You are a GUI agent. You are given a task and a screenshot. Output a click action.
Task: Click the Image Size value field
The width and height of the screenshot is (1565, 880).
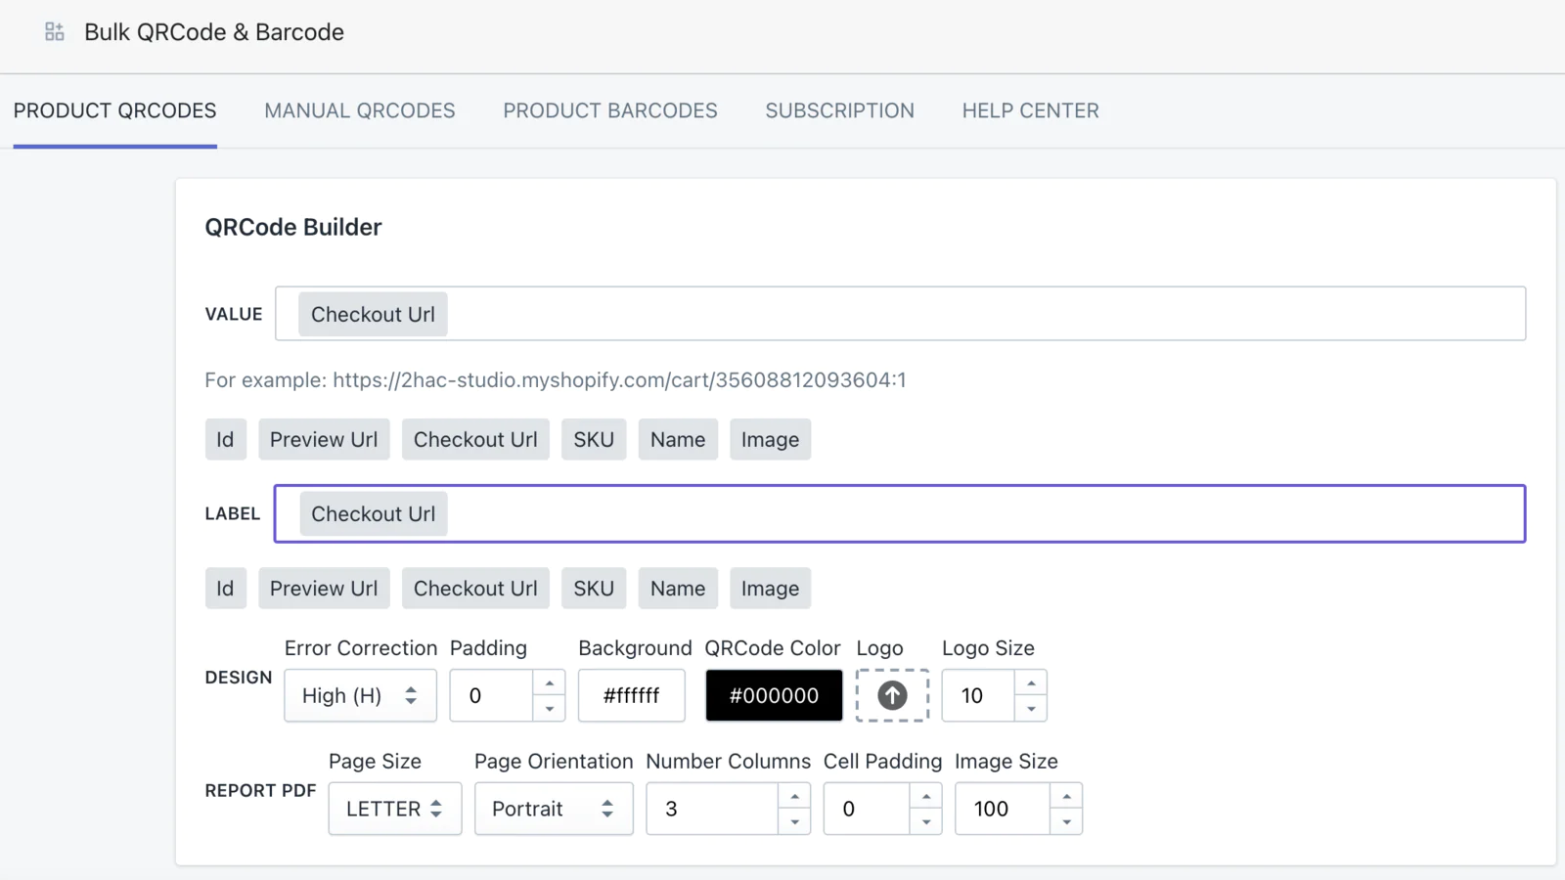[x=1003, y=809]
